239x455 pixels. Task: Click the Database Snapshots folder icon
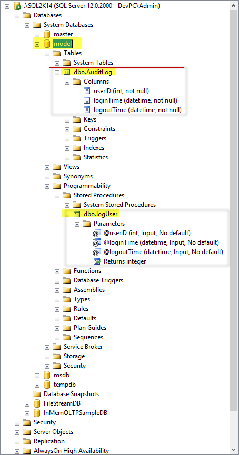point(37,394)
